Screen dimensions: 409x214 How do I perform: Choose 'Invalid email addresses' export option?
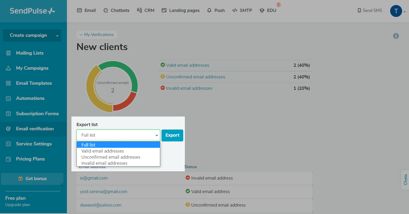[104, 163]
